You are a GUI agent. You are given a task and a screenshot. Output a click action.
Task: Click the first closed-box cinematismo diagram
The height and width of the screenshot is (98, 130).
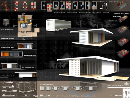pyautogui.click(x=42, y=88)
